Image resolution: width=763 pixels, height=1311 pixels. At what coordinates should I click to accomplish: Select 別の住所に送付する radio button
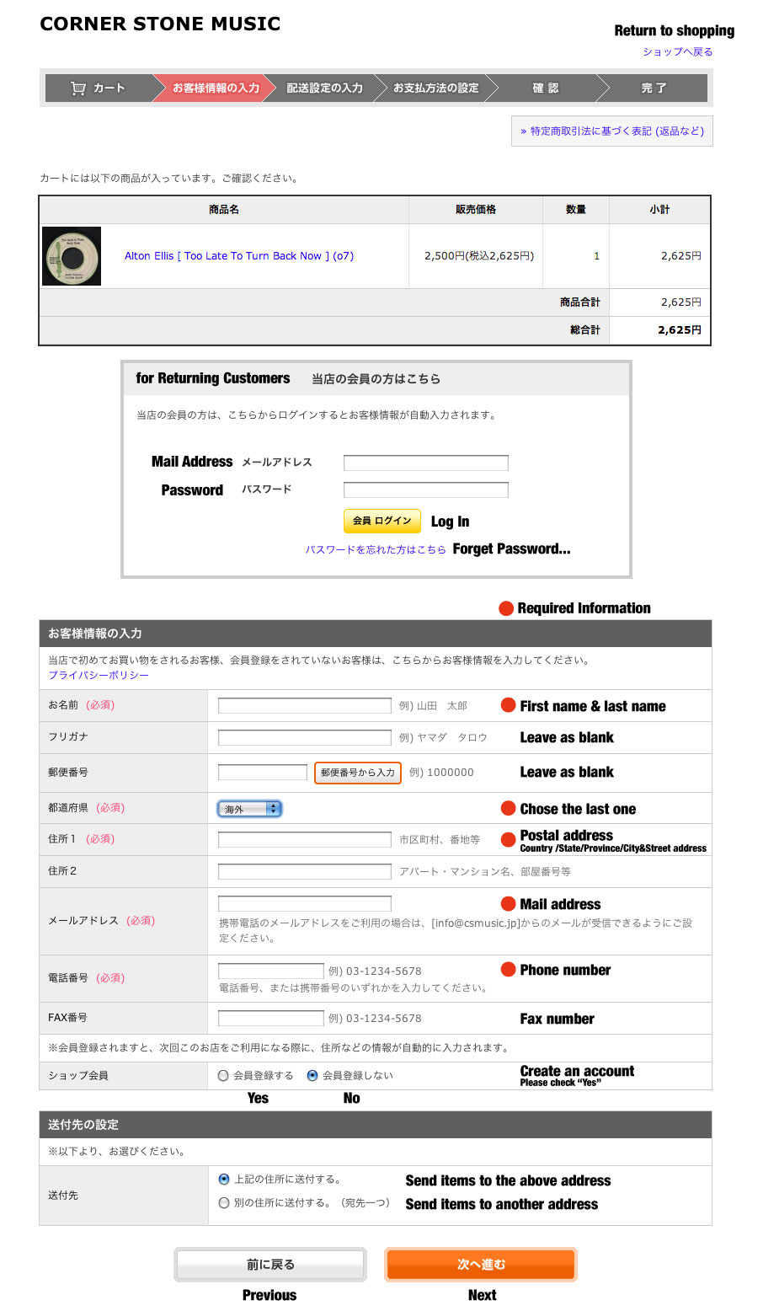pyautogui.click(x=224, y=1203)
